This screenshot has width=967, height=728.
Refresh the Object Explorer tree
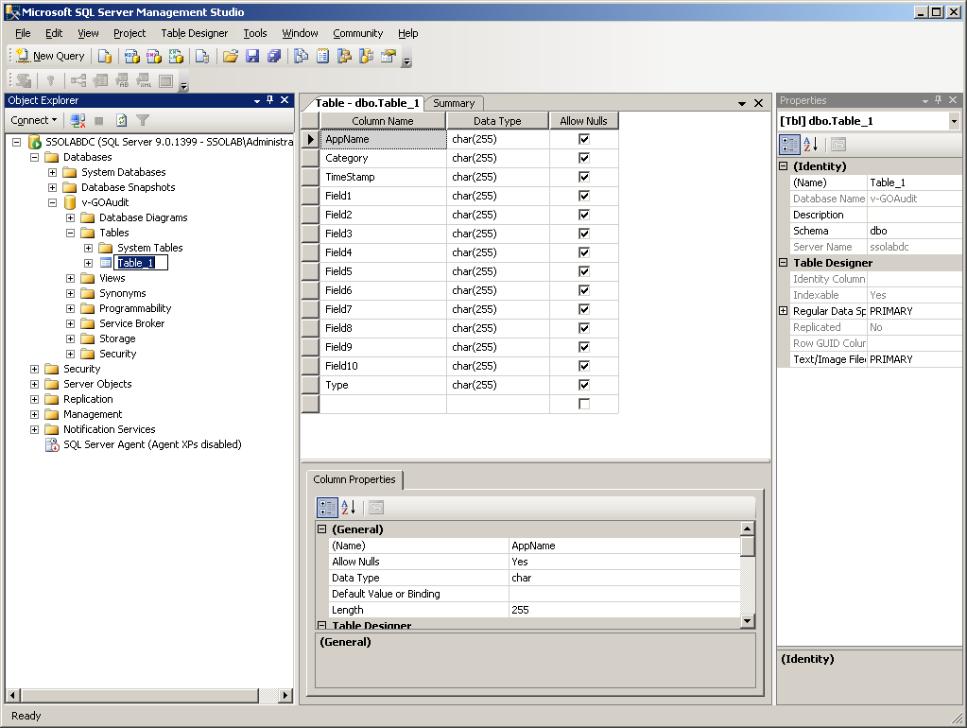pos(122,120)
